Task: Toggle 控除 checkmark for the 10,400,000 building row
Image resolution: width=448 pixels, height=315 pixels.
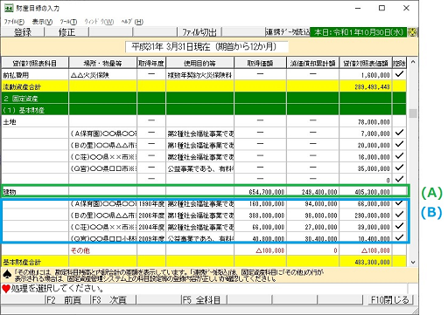Action: (399, 237)
